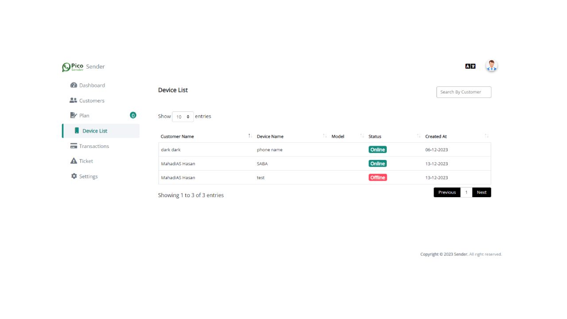The image size is (567, 319).
Task: Click the Previous pagination button
Action: 447,192
